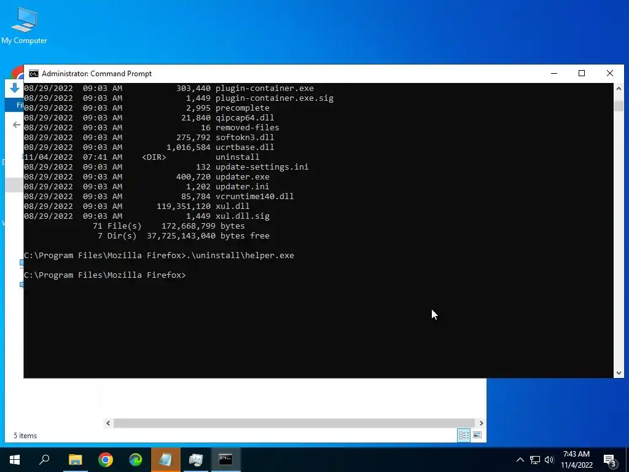Image resolution: width=629 pixels, height=472 pixels.
Task: Click 'softokn3.dll' file name
Action: (244, 138)
